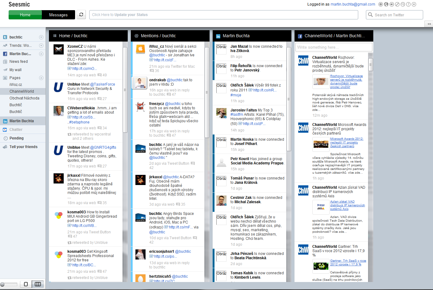Collapse the Martin Buc... Facebook account arrow

[41, 54]
